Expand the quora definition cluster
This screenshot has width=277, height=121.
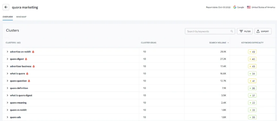click(7, 88)
